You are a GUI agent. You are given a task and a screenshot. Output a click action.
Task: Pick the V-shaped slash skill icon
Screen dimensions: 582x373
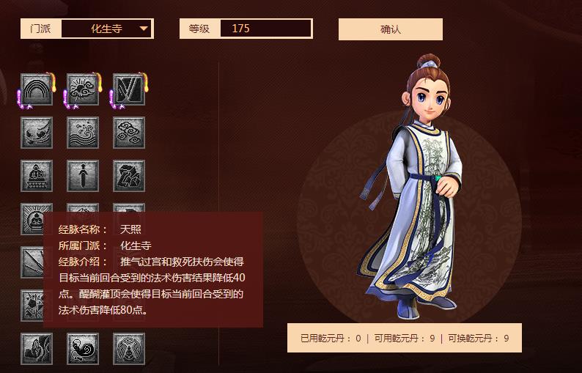[129, 89]
